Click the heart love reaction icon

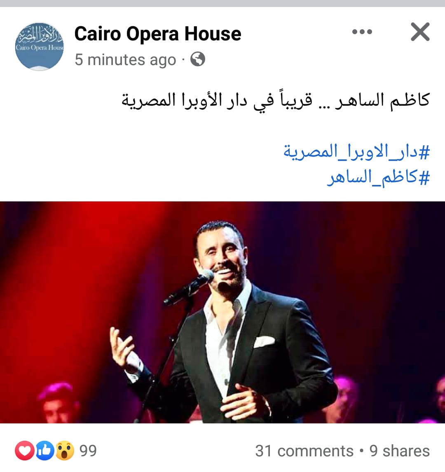pyautogui.click(x=24, y=451)
